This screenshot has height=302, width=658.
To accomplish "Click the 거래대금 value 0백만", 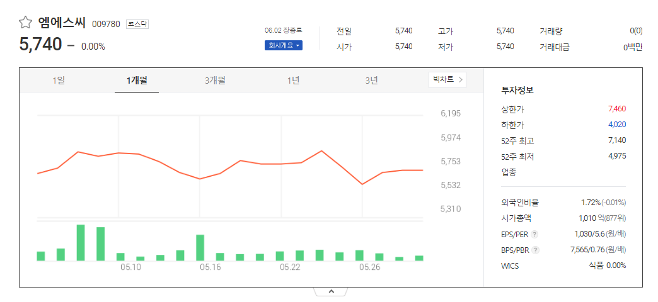I will click(632, 47).
